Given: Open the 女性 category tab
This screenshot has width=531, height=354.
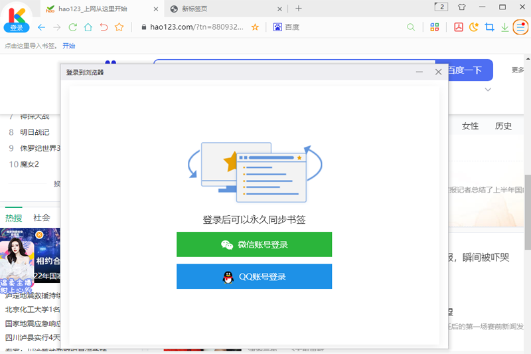Looking at the screenshot, I should point(470,126).
